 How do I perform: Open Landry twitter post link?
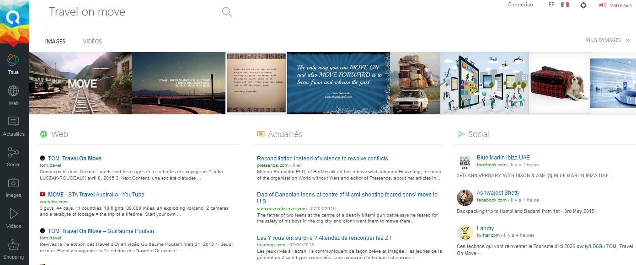pyautogui.click(x=486, y=228)
